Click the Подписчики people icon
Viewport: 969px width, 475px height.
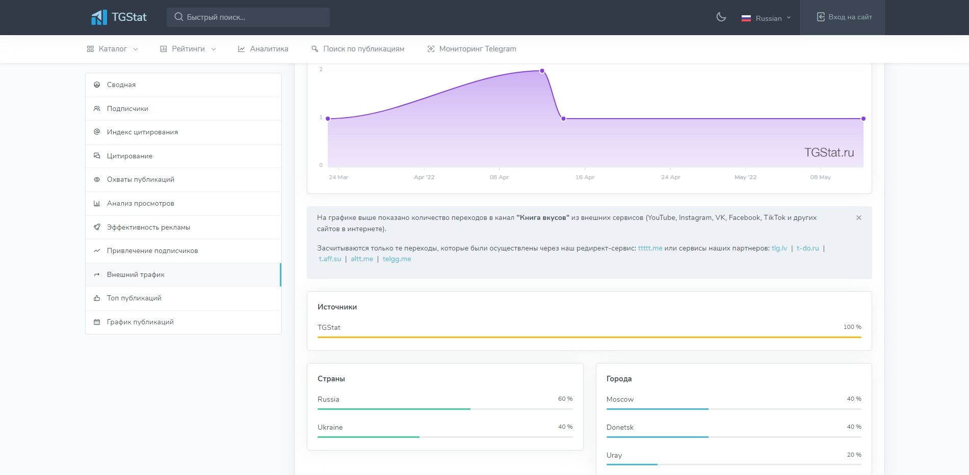click(97, 108)
